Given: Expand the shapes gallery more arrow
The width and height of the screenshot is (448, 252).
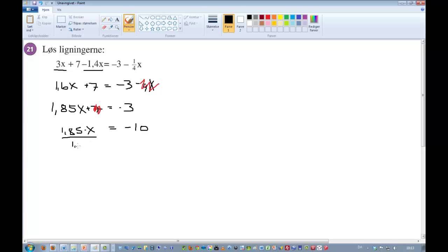Looking at the screenshot, I should 180,29.
